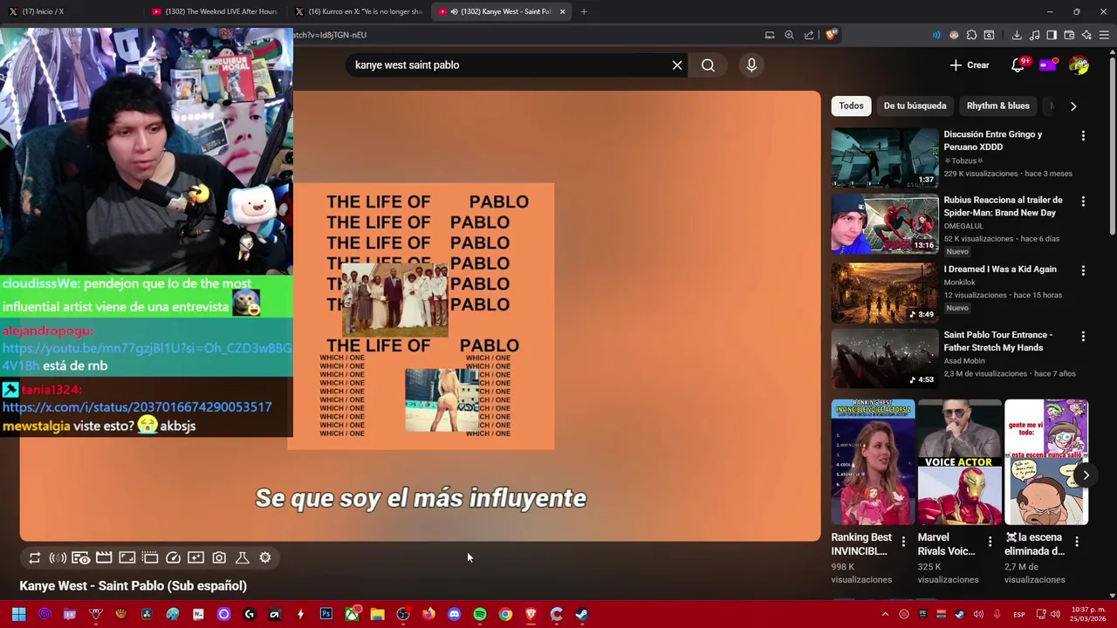Image resolution: width=1117 pixels, height=628 pixels.
Task: Open Windows Start menu
Action: [x=18, y=614]
